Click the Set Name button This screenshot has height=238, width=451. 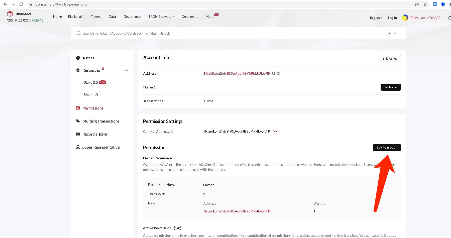pyautogui.click(x=391, y=87)
